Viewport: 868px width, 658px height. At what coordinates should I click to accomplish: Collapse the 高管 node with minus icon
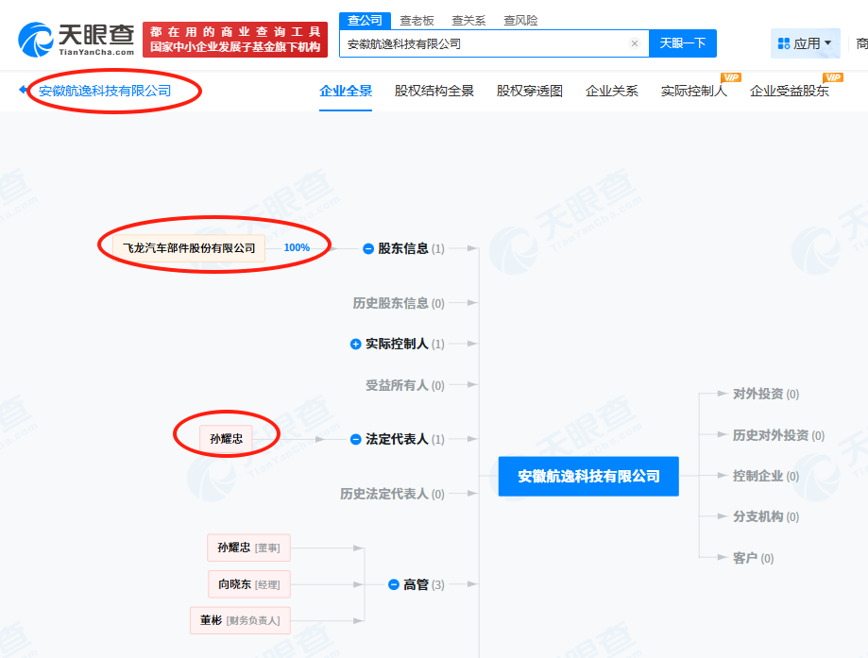[394, 584]
